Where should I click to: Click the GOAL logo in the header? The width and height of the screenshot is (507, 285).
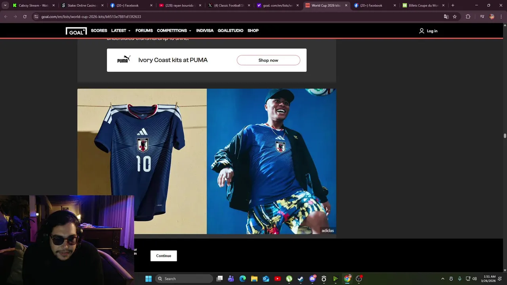[x=76, y=31]
